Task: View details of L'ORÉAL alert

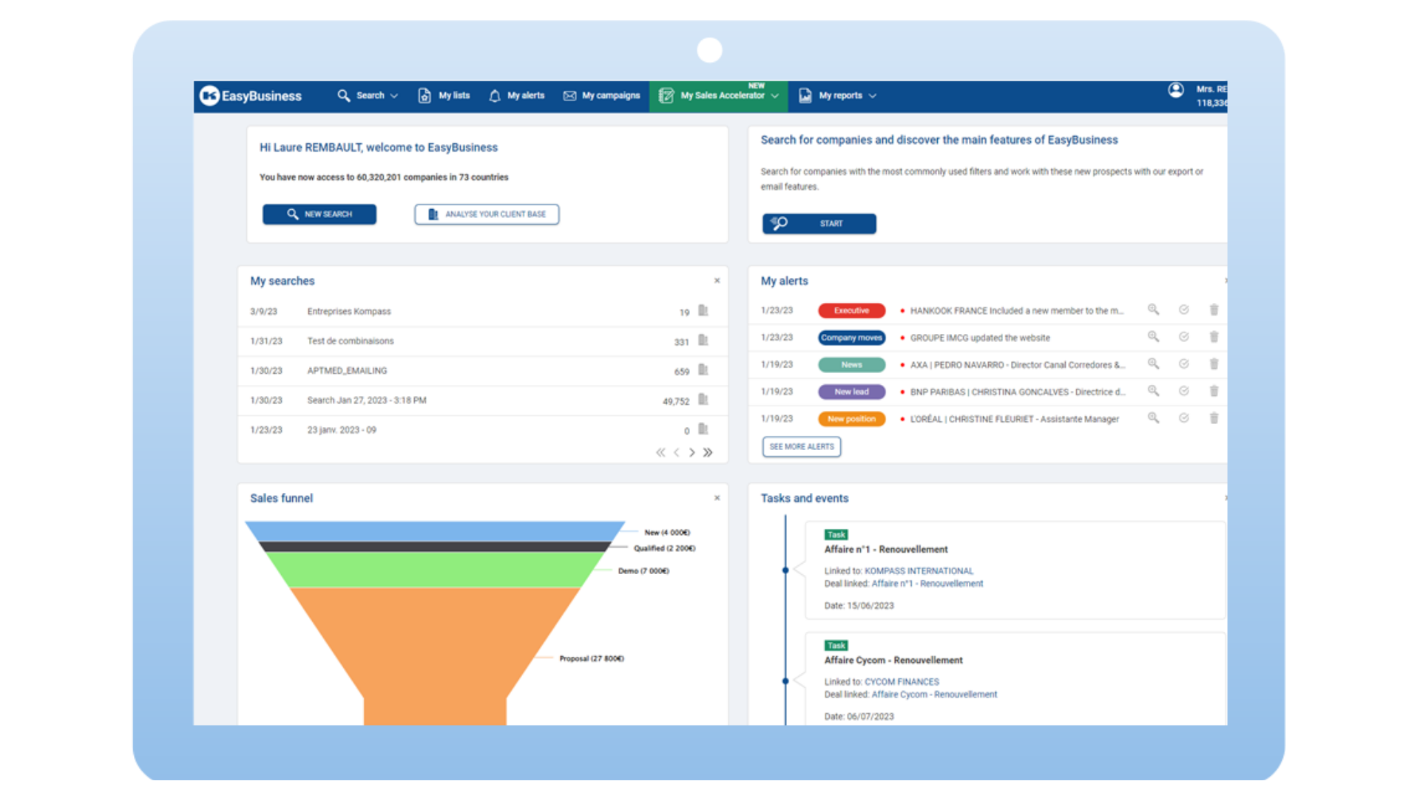Action: [1153, 418]
